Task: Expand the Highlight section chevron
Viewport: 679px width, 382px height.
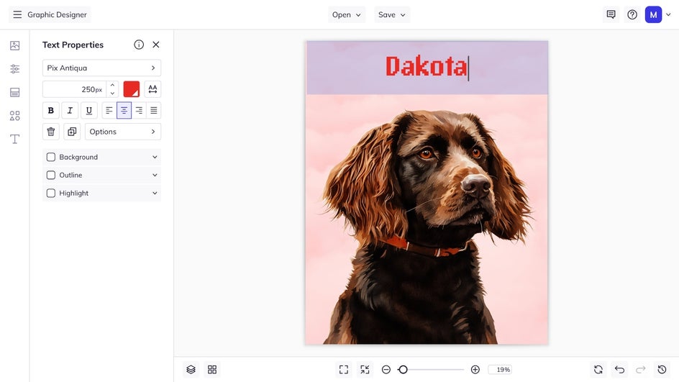Action: pyautogui.click(x=155, y=194)
